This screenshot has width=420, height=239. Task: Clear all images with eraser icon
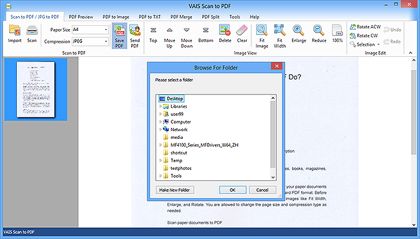tap(242, 34)
